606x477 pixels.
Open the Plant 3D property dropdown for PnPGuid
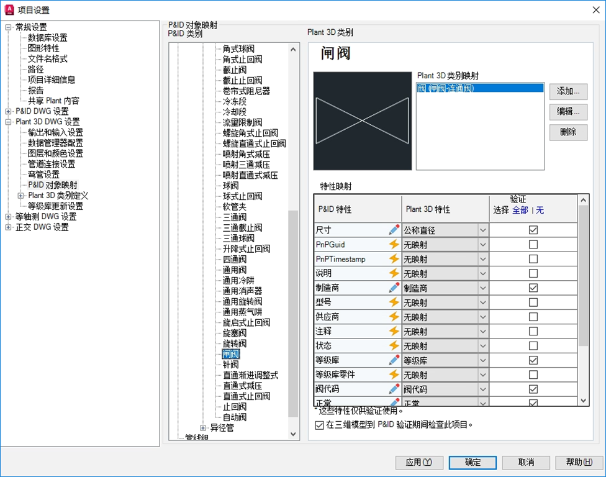pyautogui.click(x=482, y=245)
